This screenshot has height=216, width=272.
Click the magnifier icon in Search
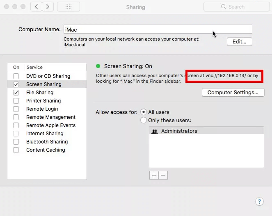(x=224, y=7)
